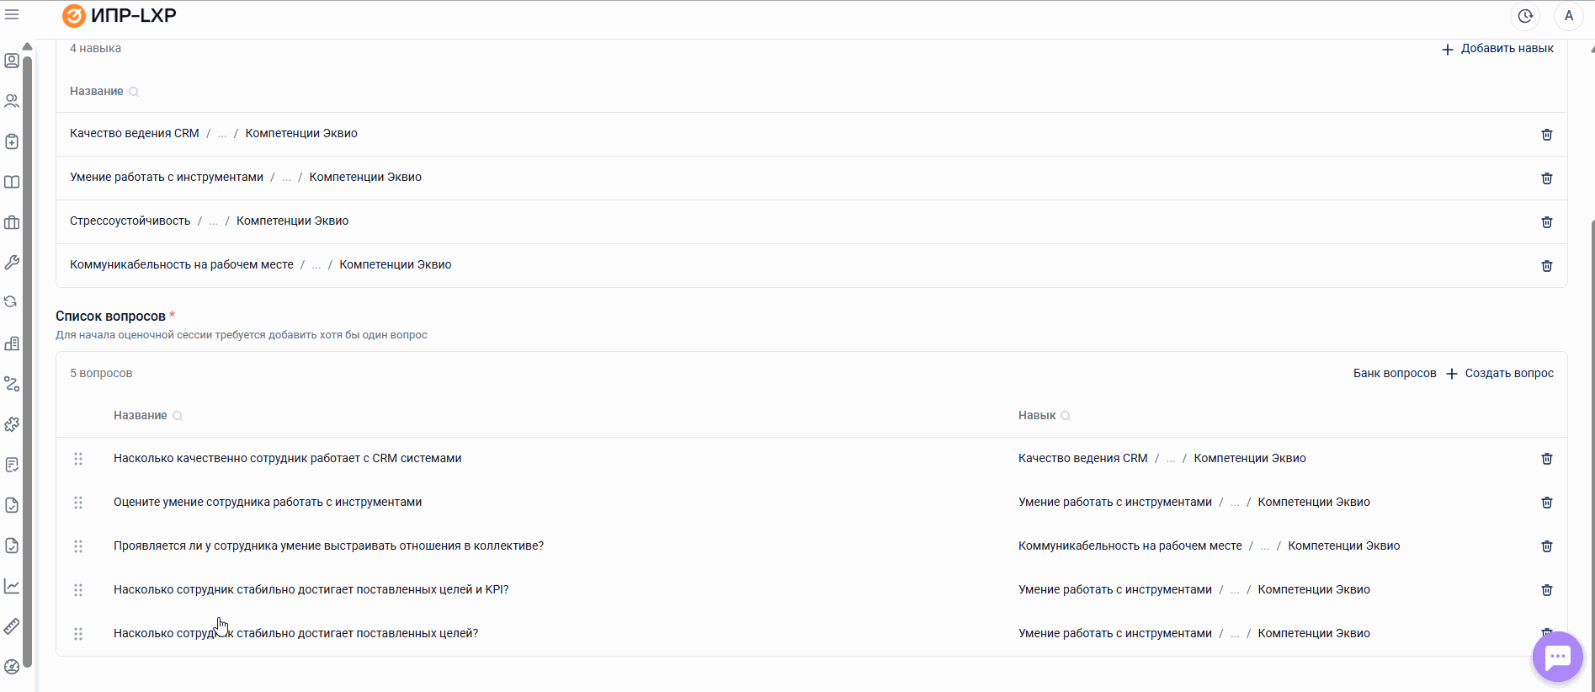Open search for skill Название column
1595x692 pixels.
134,92
